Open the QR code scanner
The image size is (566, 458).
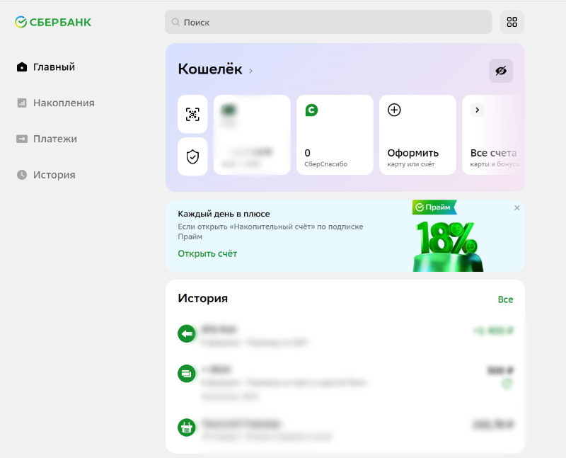pyautogui.click(x=192, y=114)
